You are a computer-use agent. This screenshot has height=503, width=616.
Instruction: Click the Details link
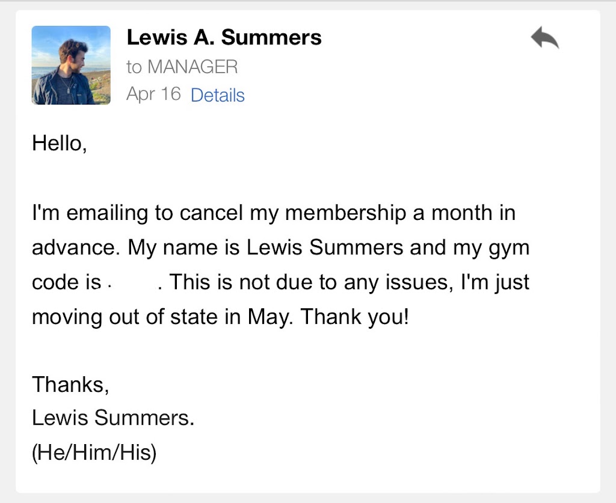click(x=217, y=96)
